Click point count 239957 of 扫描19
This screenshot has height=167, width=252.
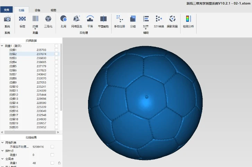(x=41, y=123)
